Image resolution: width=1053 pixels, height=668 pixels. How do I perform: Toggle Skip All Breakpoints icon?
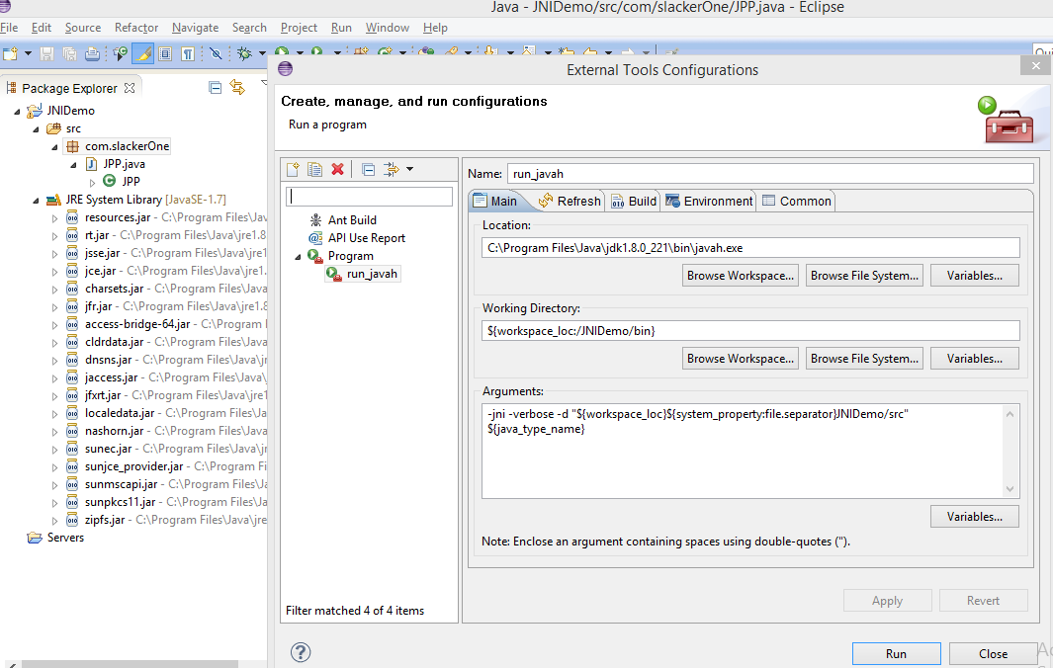pos(216,53)
